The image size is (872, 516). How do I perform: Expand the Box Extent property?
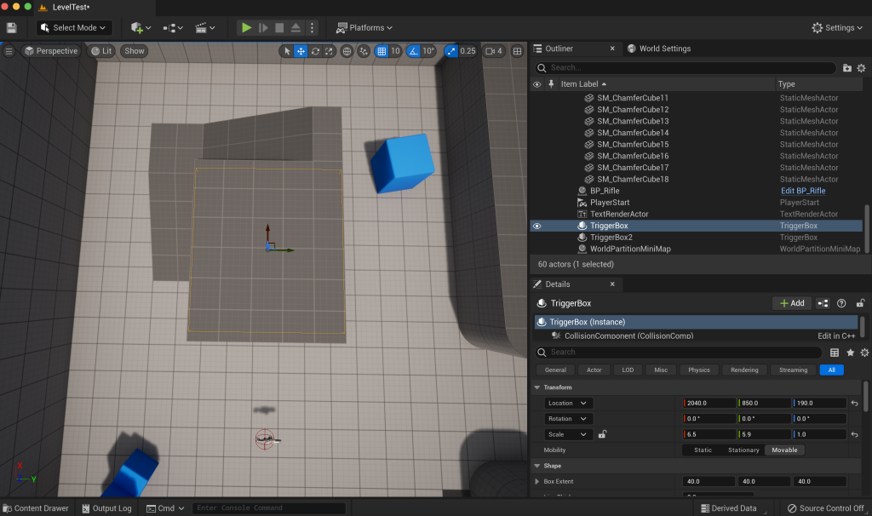coord(536,482)
